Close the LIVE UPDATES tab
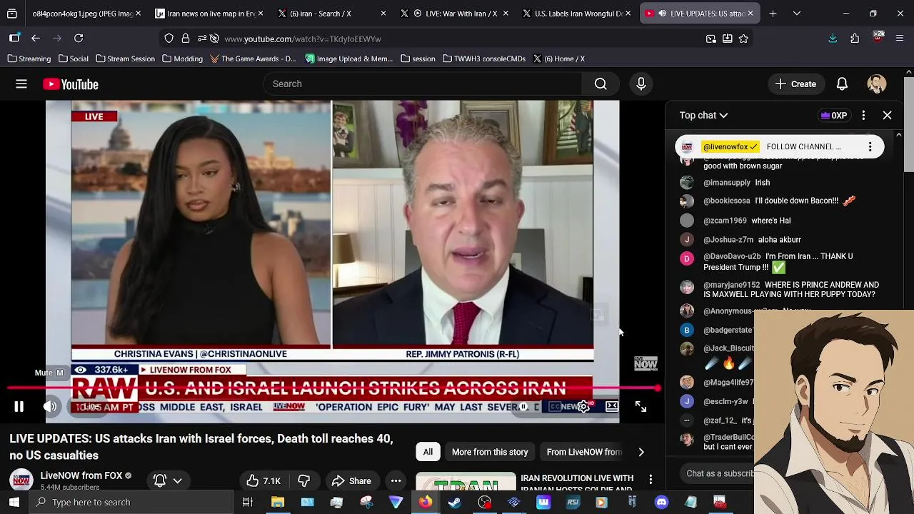The image size is (914, 514). (x=750, y=13)
